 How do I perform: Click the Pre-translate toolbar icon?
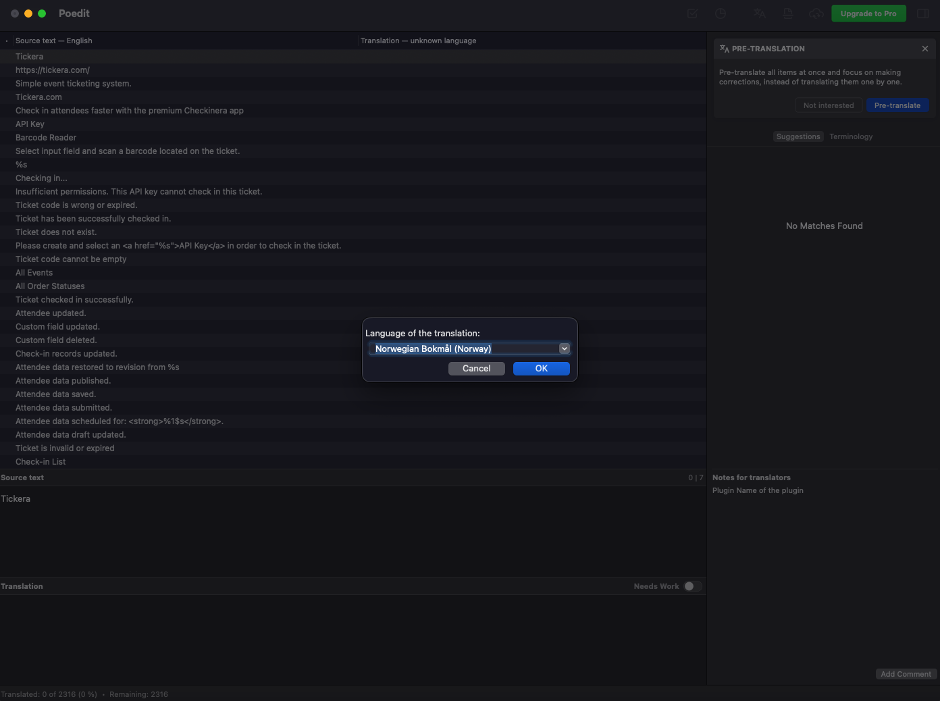[x=760, y=14]
